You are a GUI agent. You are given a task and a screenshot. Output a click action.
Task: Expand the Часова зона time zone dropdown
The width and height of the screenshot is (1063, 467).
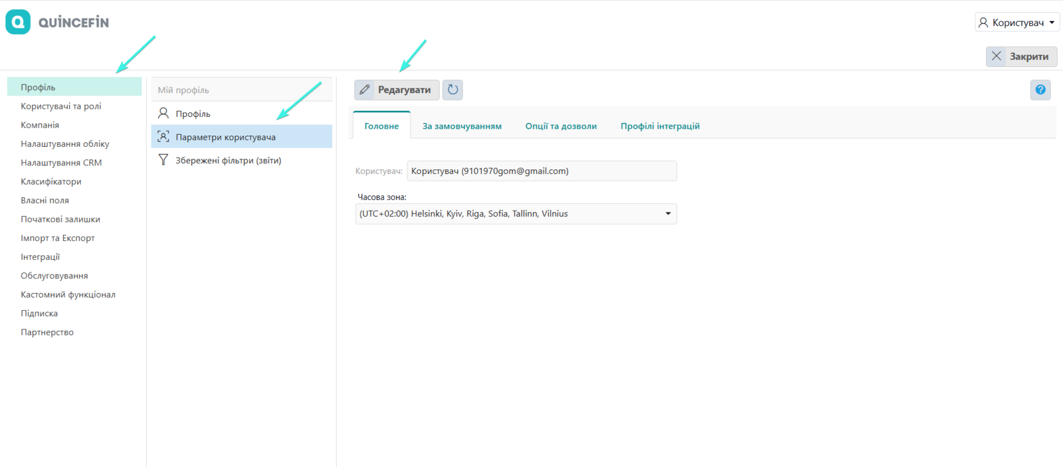click(x=668, y=214)
